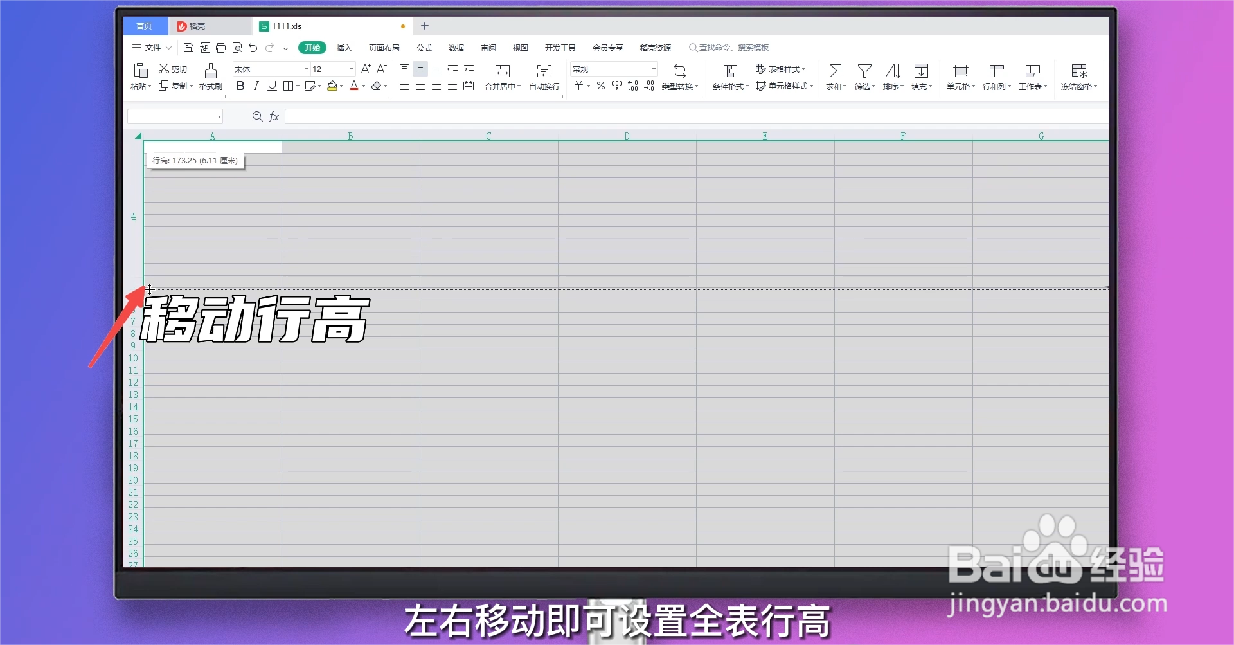The width and height of the screenshot is (1234, 645).
Task: Click the Decrease Decimal icon
Action: pos(649,86)
